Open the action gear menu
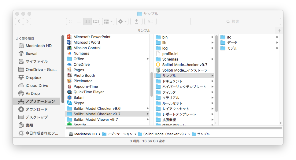Image resolution: width=296 pixels, height=160 pixels. click(122, 21)
